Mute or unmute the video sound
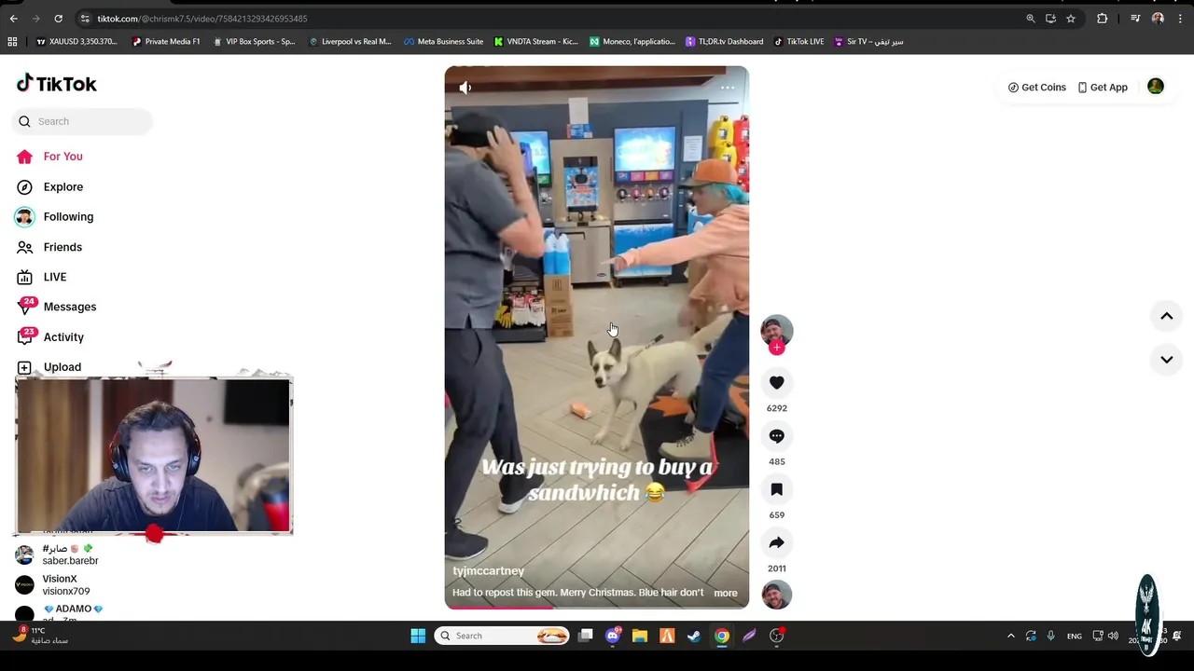The width and height of the screenshot is (1194, 671). 465,88
